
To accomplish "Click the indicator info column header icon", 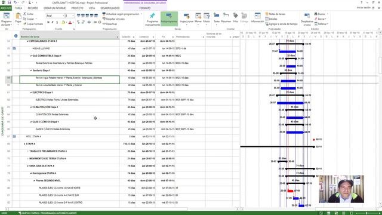I will point(16,36).
